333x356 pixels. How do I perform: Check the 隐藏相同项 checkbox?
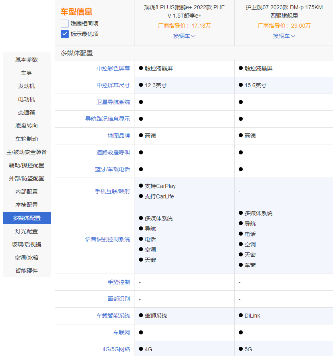[x=65, y=24]
